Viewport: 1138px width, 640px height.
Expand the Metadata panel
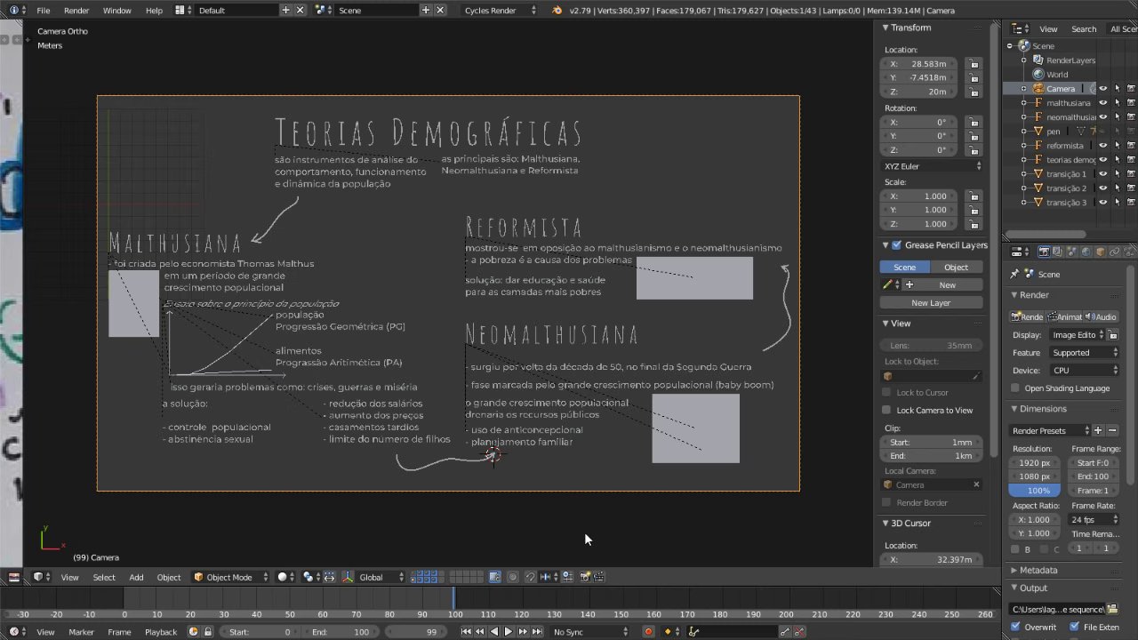[x=1038, y=570]
